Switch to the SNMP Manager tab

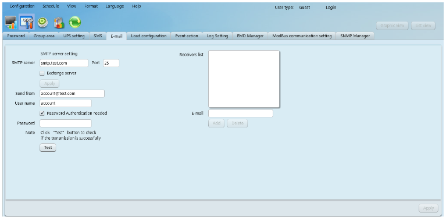pos(355,36)
